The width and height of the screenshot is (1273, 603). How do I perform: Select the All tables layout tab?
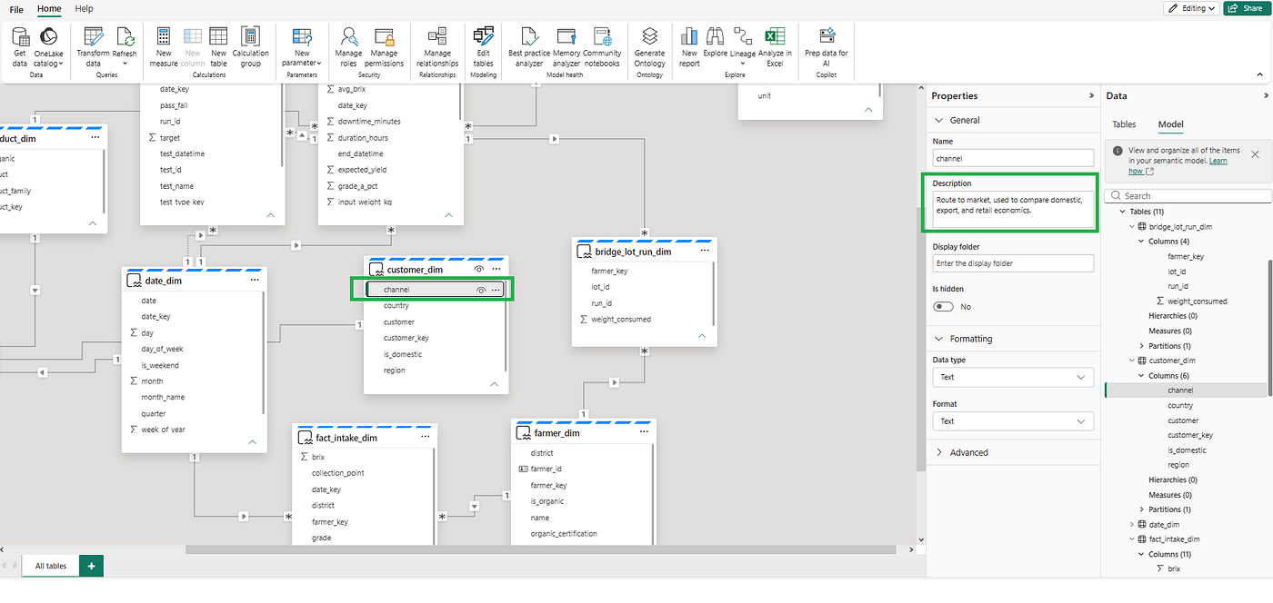(50, 566)
